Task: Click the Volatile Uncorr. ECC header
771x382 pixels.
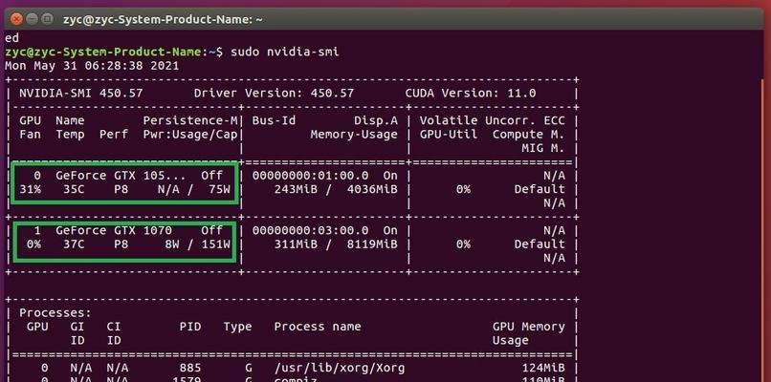Action: click(x=493, y=120)
